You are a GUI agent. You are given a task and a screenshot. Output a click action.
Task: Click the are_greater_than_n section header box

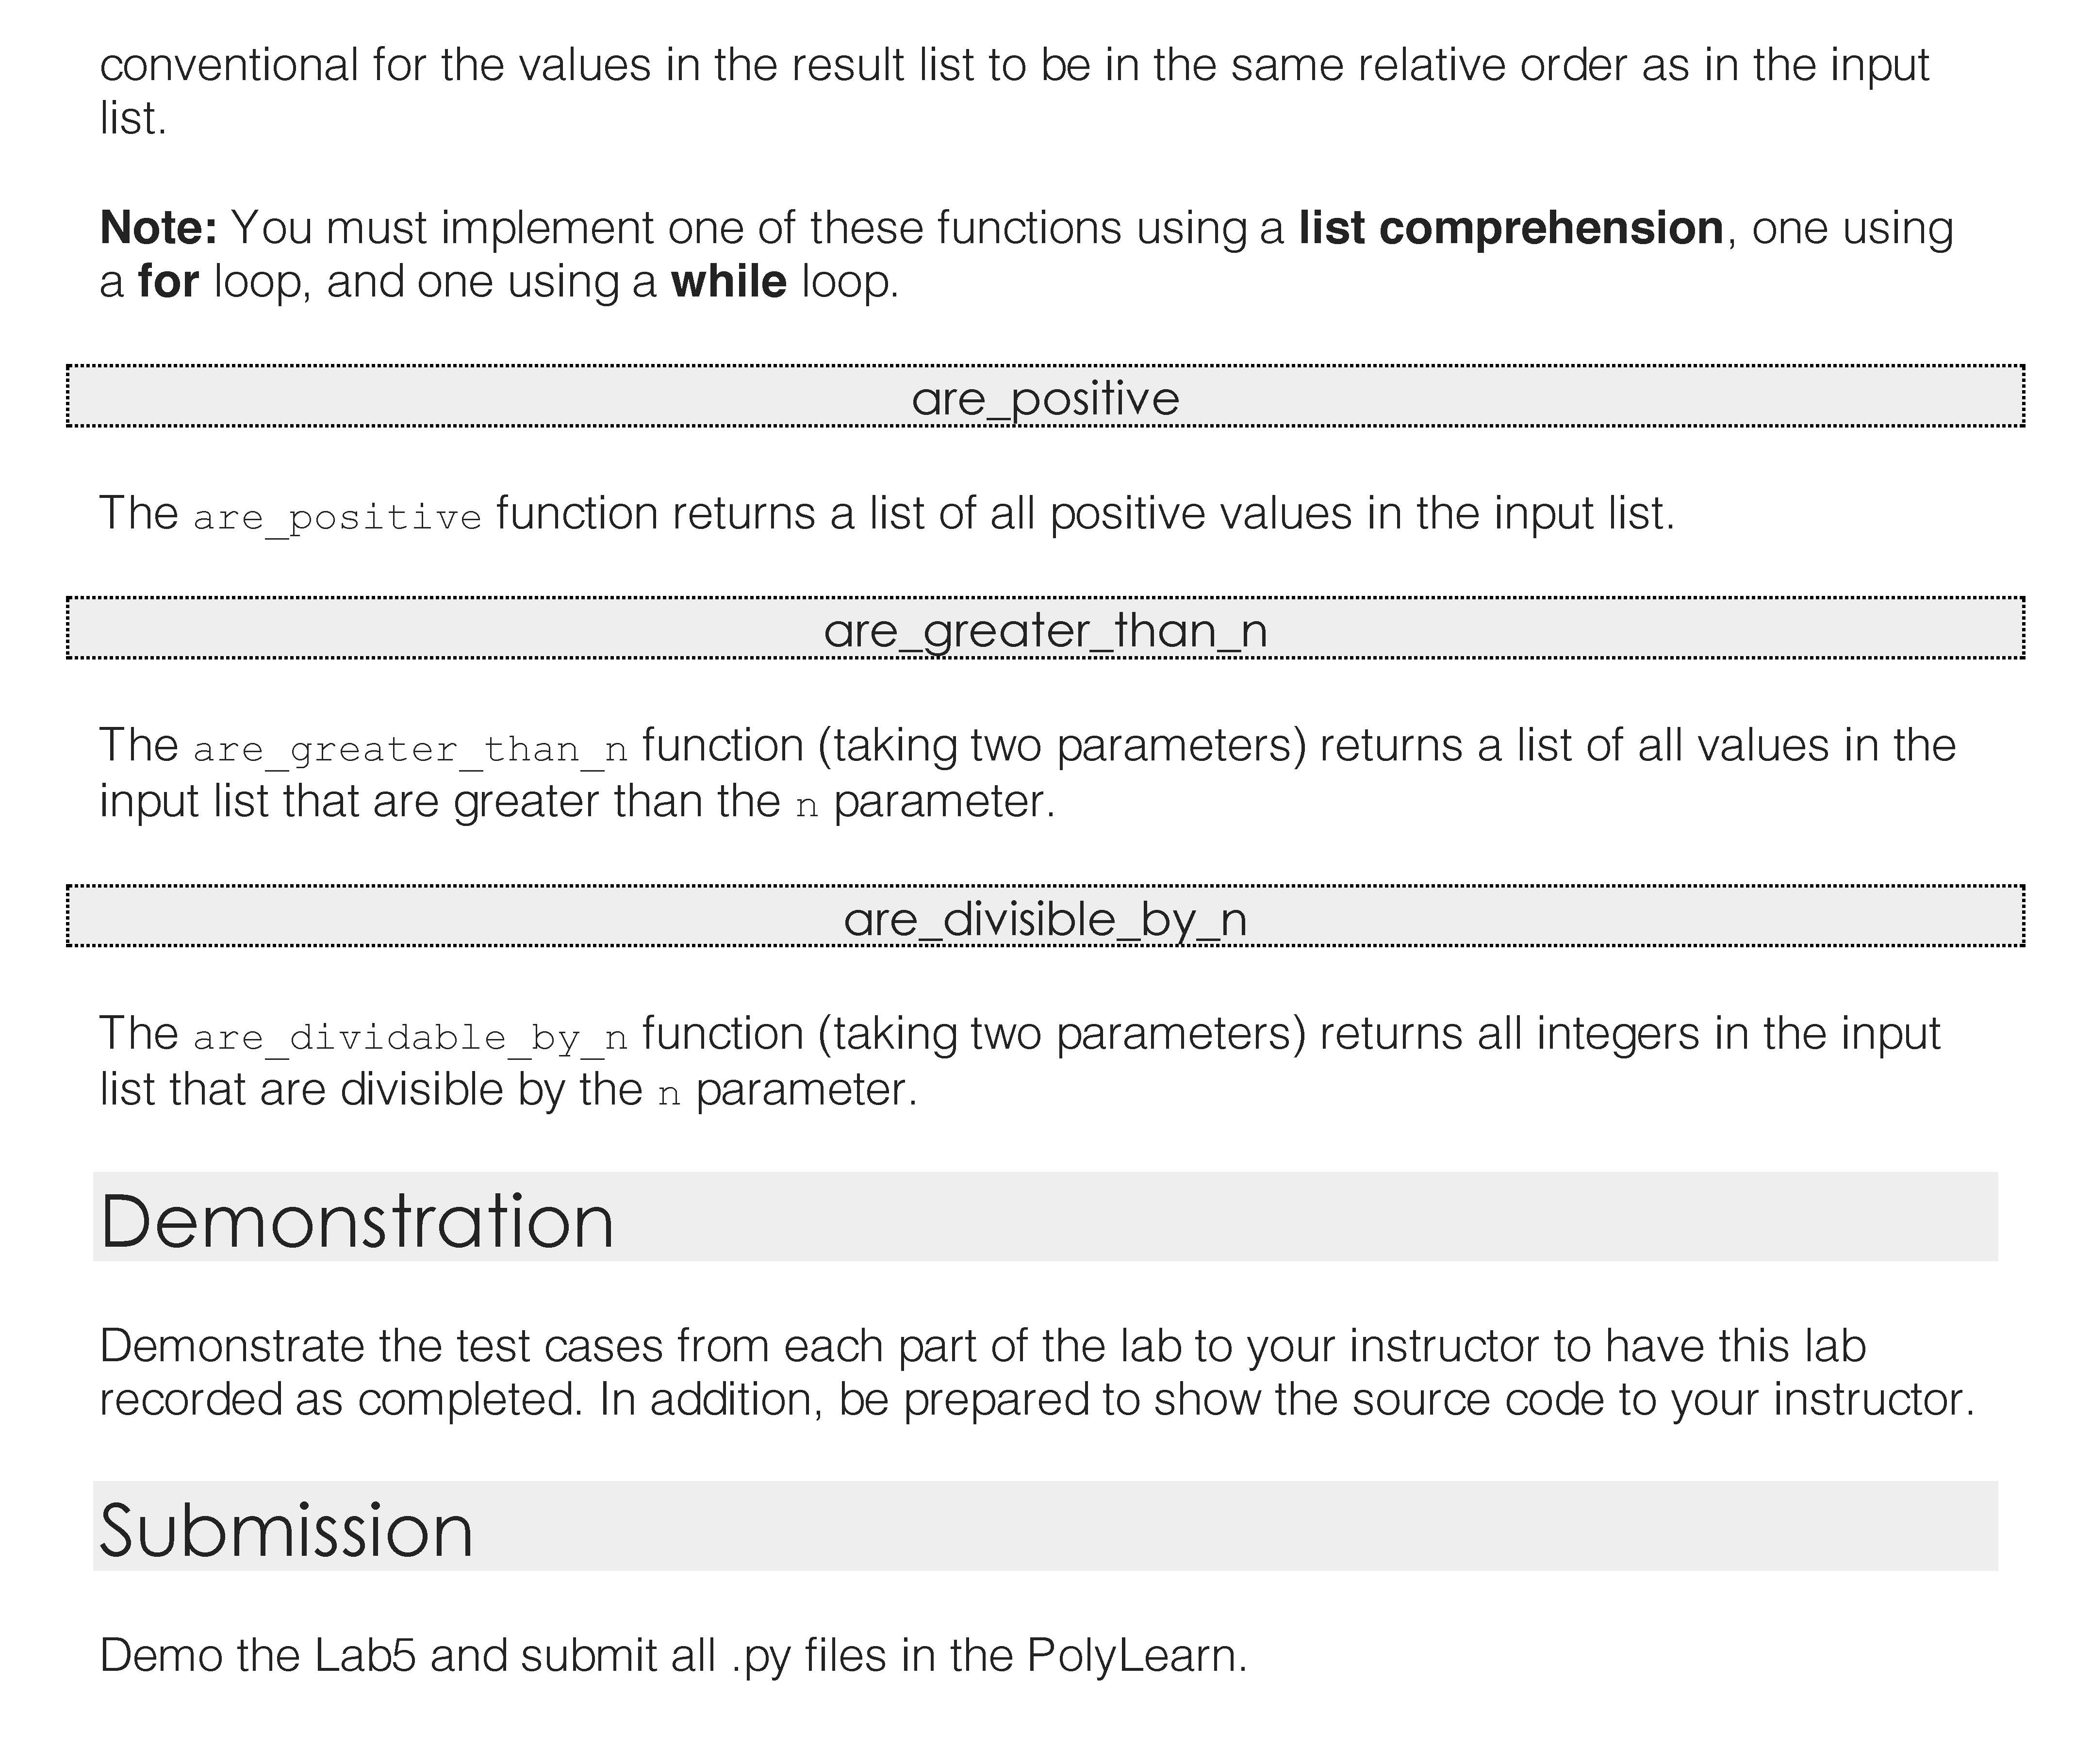pyautogui.click(x=1045, y=629)
